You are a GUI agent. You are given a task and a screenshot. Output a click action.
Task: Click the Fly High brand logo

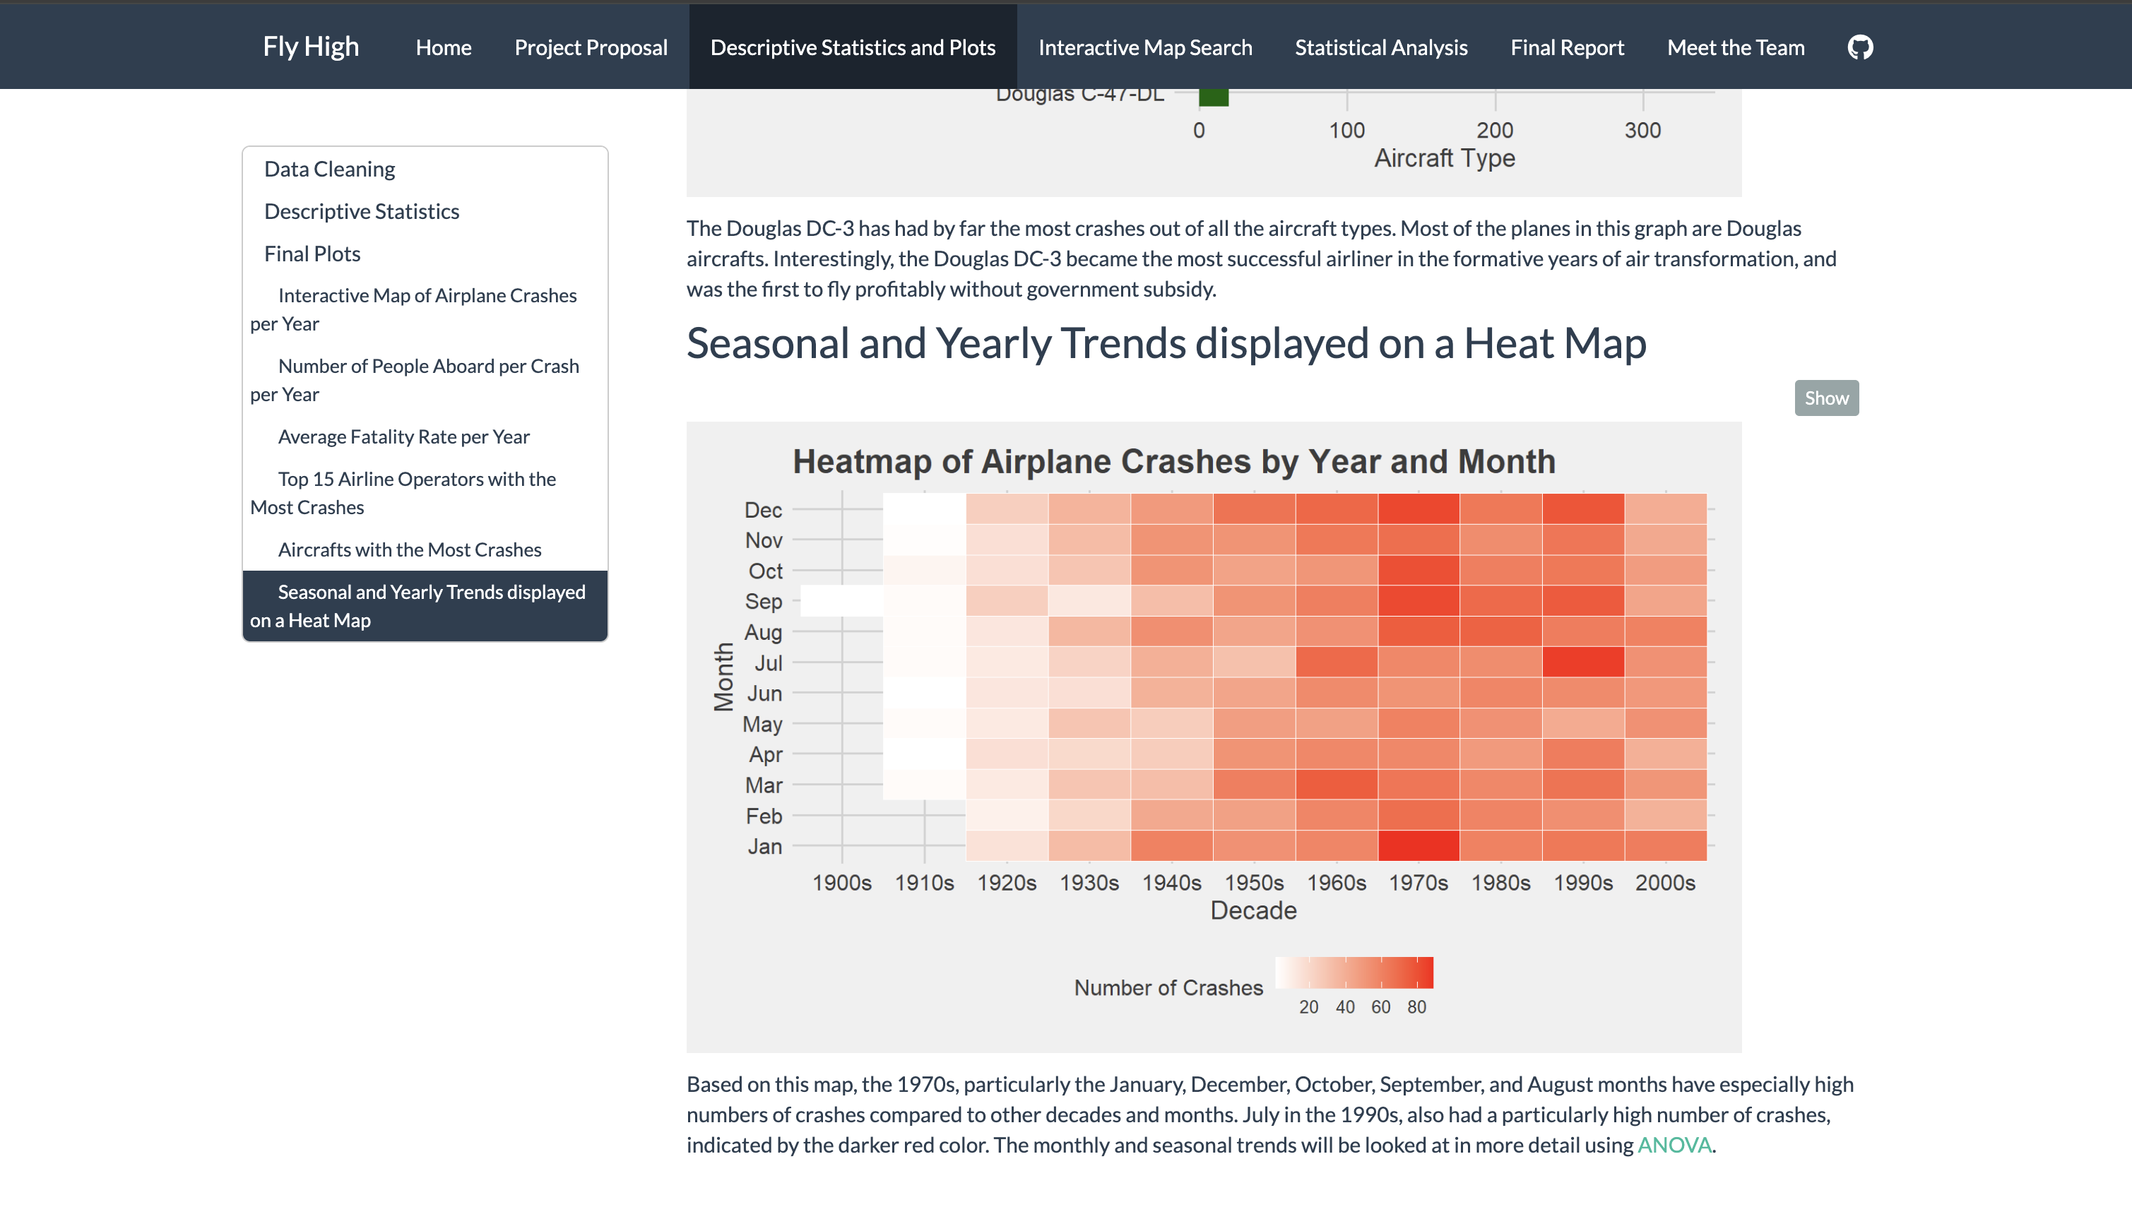(x=311, y=47)
